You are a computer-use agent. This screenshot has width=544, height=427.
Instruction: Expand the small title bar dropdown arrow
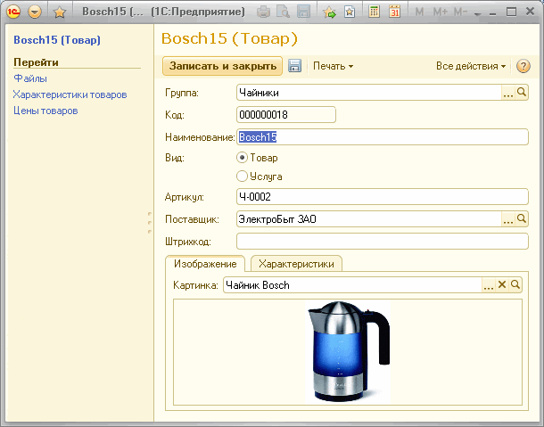478,14
